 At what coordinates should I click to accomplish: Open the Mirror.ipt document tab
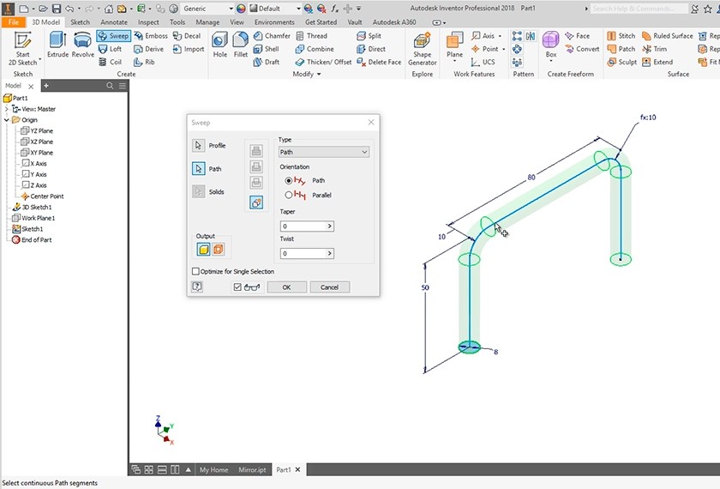pyautogui.click(x=254, y=470)
